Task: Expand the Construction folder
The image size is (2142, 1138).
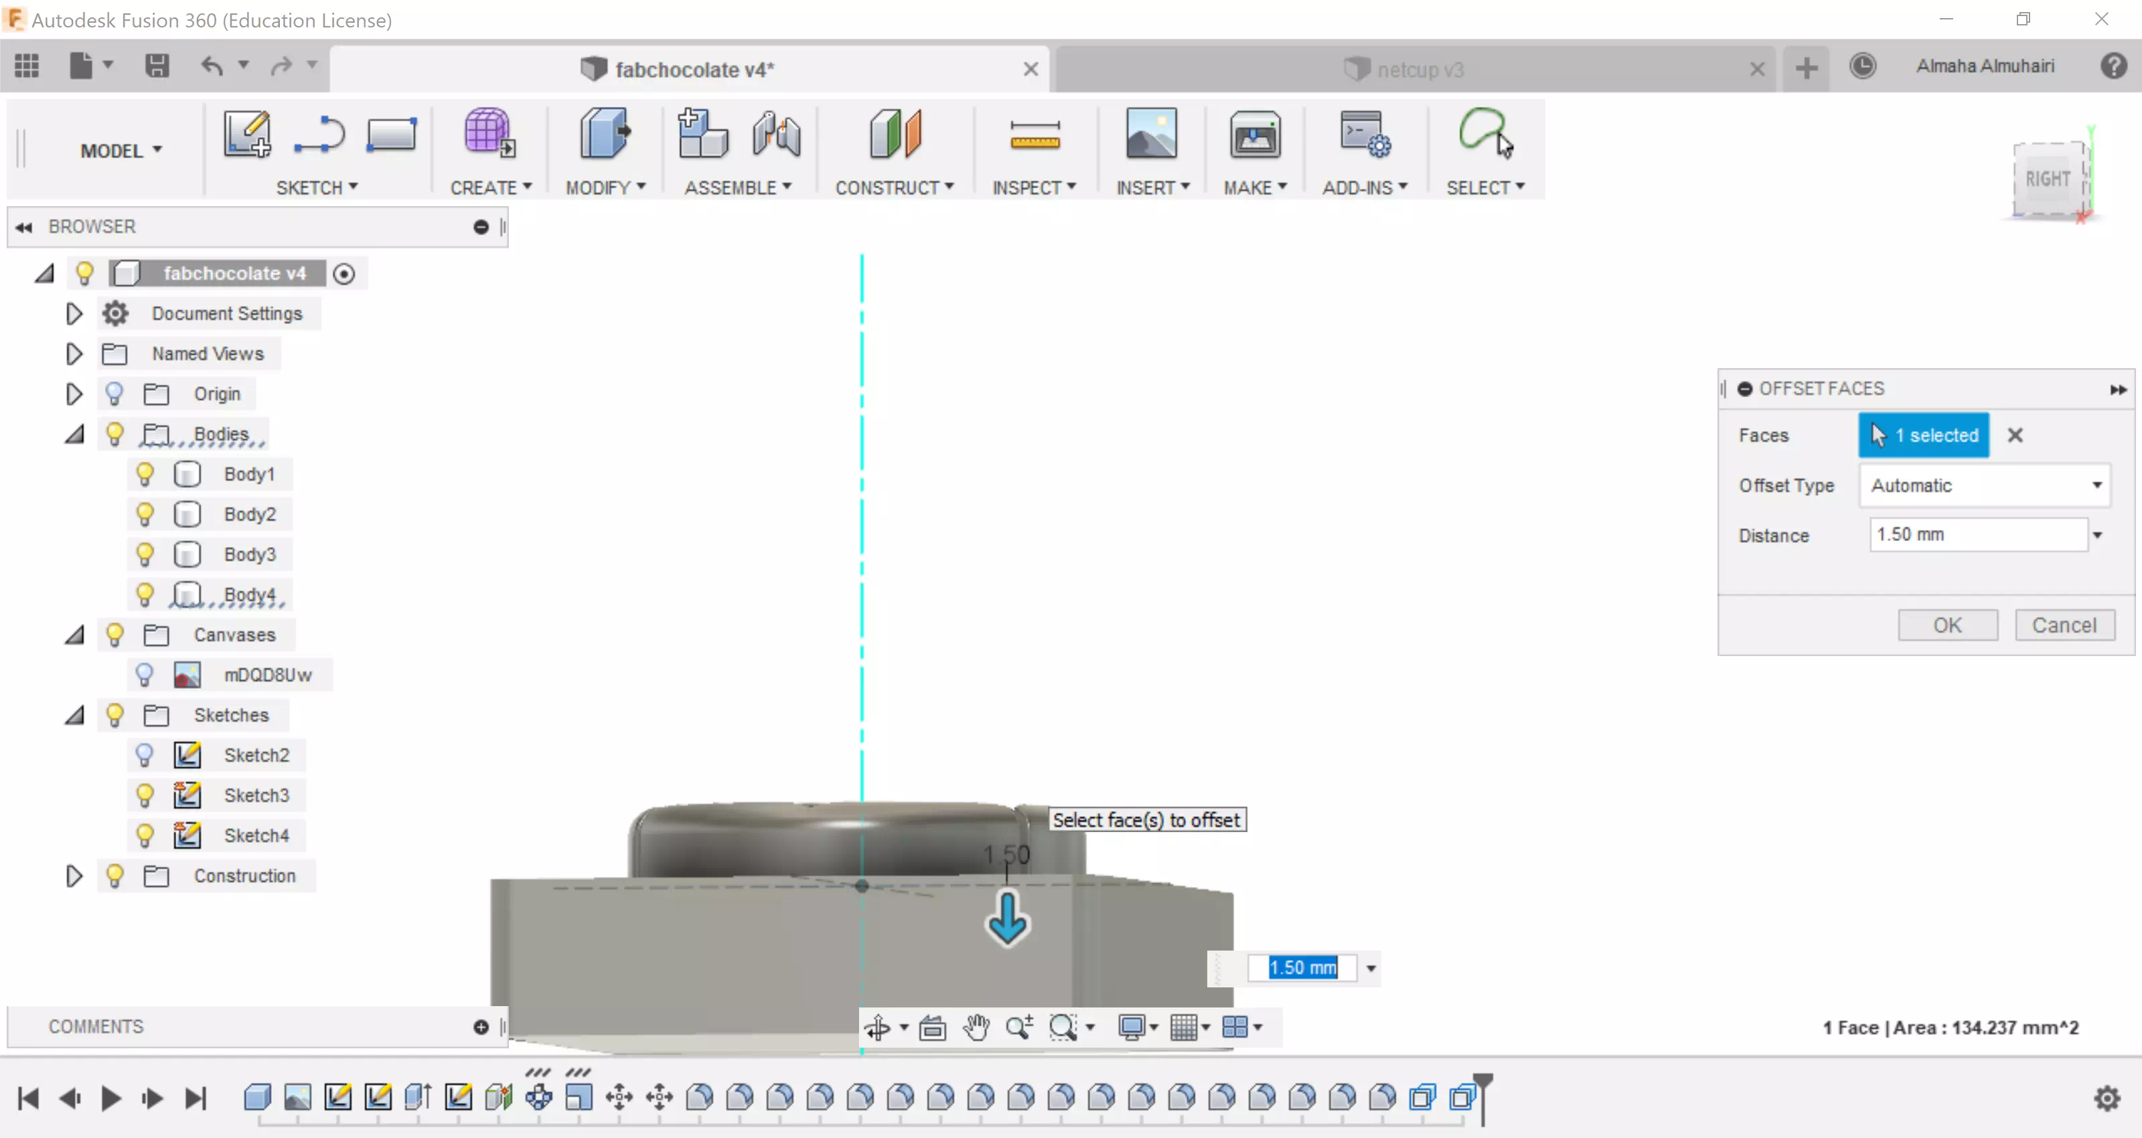Action: [74, 876]
